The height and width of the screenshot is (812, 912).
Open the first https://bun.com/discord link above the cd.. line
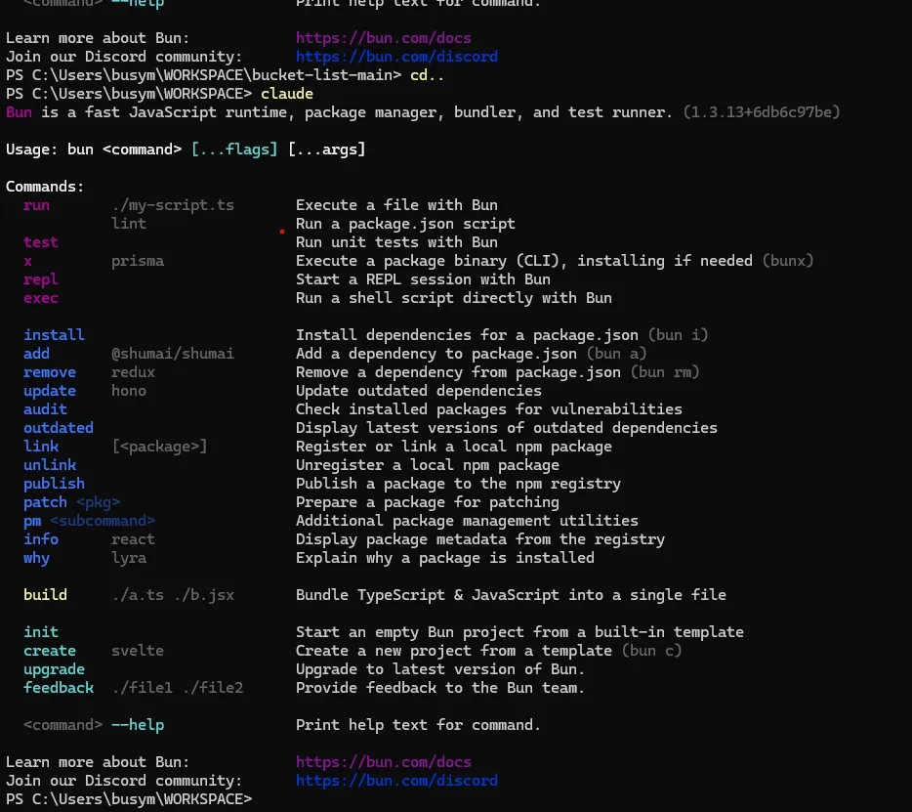pyautogui.click(x=396, y=57)
